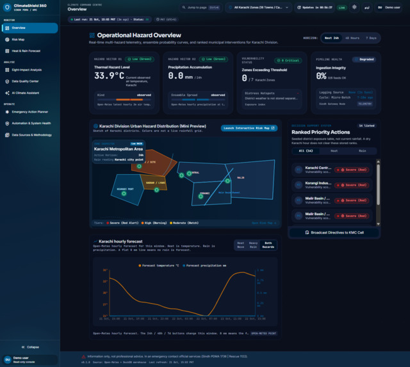Open the Emergency Action Planner

pos(30,112)
